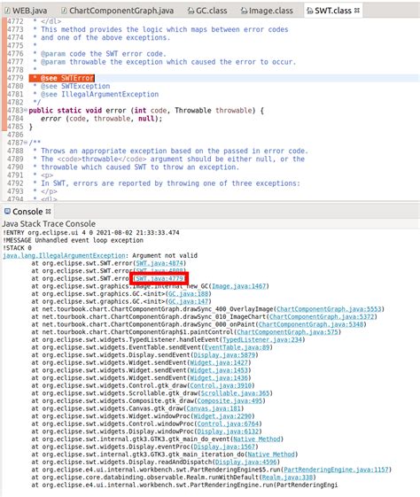Click the @see SWTException comment line
Viewport: 420px width, 497px height.
pos(72,86)
